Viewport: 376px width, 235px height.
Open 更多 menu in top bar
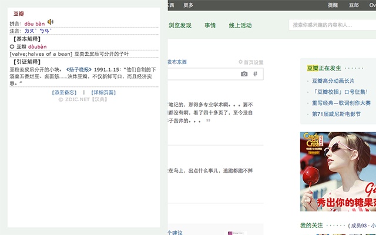click(x=188, y=5)
